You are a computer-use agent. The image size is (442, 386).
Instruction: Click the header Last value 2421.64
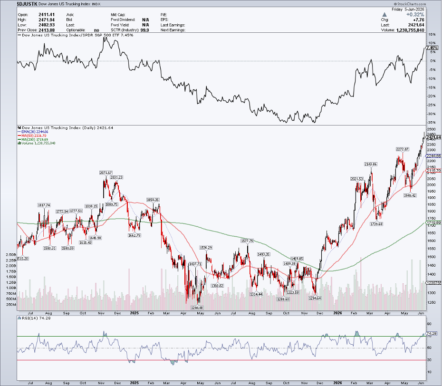[x=416, y=25]
